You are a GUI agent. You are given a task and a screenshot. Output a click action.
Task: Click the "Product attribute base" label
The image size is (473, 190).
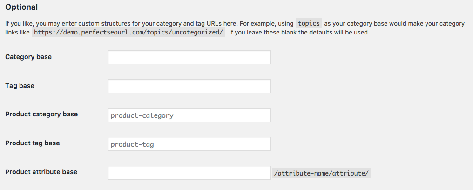click(41, 172)
